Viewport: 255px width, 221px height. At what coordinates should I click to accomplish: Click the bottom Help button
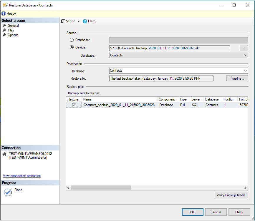pyautogui.click(x=239, y=212)
